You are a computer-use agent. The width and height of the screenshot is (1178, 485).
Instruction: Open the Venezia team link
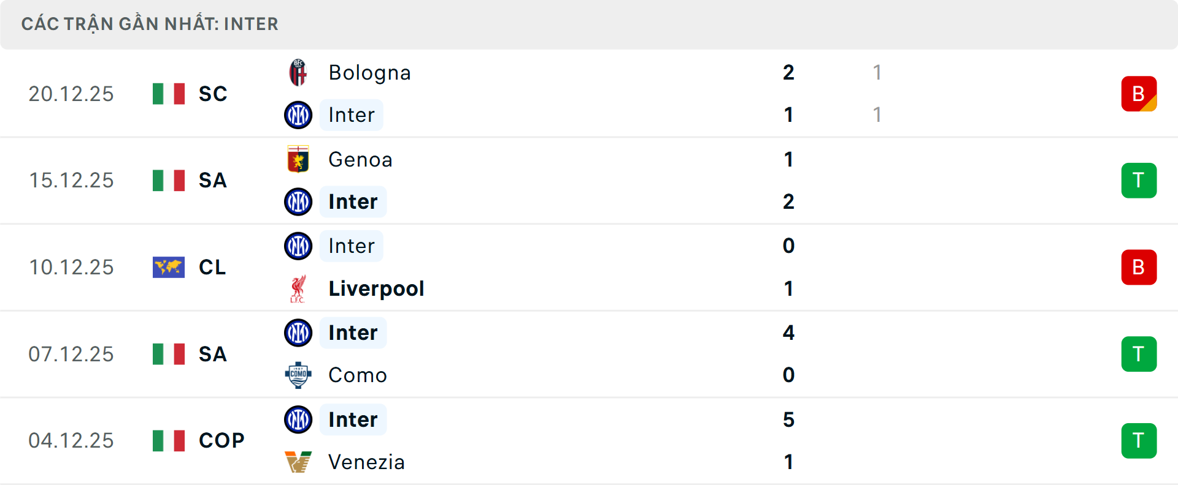coord(366,462)
